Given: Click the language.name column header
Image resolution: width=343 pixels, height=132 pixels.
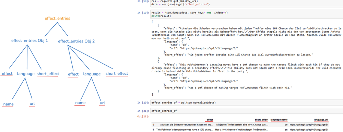Looking at the screenshot, I should tap(279, 120).
